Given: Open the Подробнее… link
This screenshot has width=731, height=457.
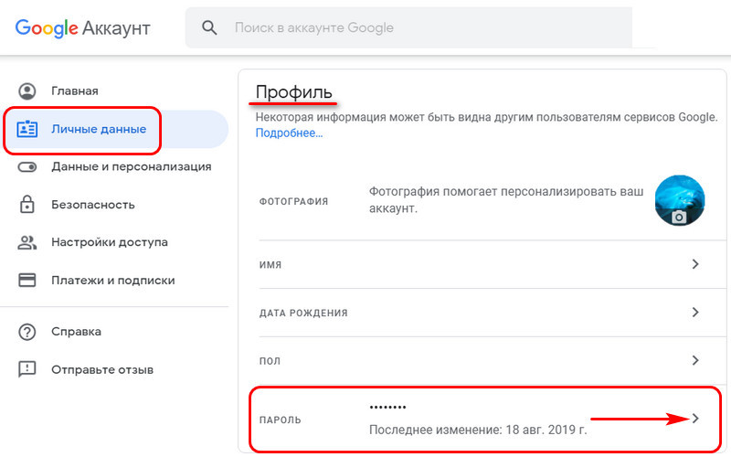Looking at the screenshot, I should pos(289,133).
